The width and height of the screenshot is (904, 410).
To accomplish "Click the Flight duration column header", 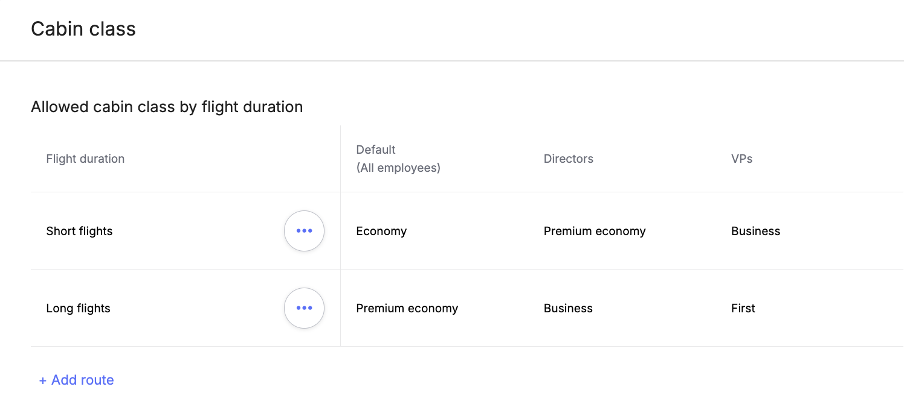I will [85, 159].
